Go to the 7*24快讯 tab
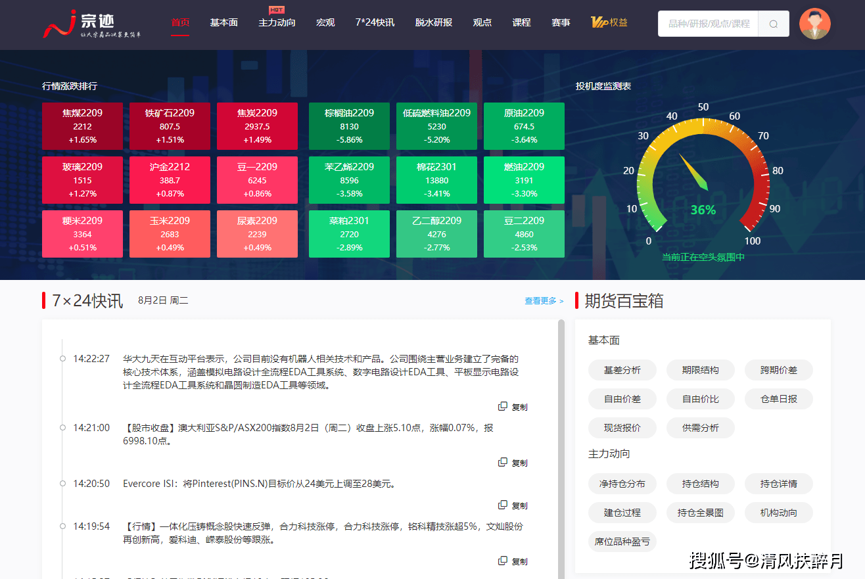Image resolution: width=865 pixels, height=579 pixels. 375,22
